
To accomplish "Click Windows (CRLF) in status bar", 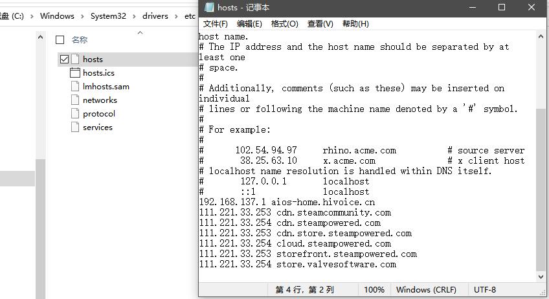I will [426, 290].
